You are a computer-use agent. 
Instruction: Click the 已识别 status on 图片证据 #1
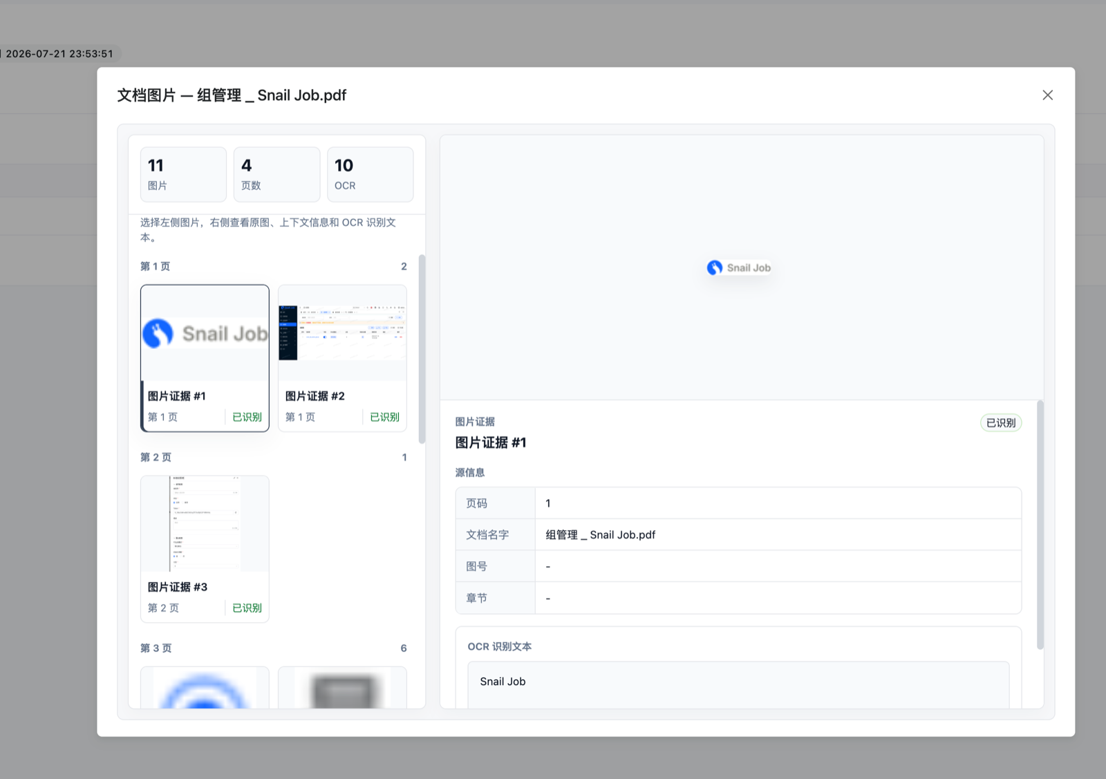247,417
